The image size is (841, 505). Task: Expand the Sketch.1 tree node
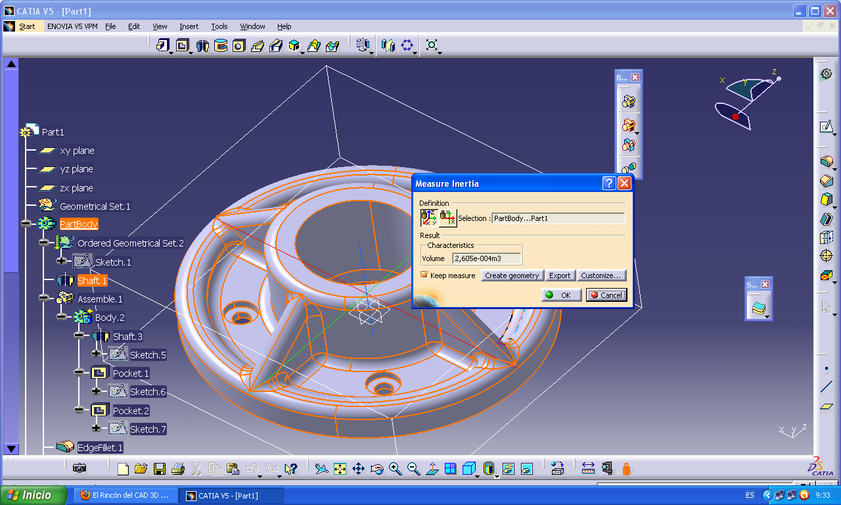61,261
